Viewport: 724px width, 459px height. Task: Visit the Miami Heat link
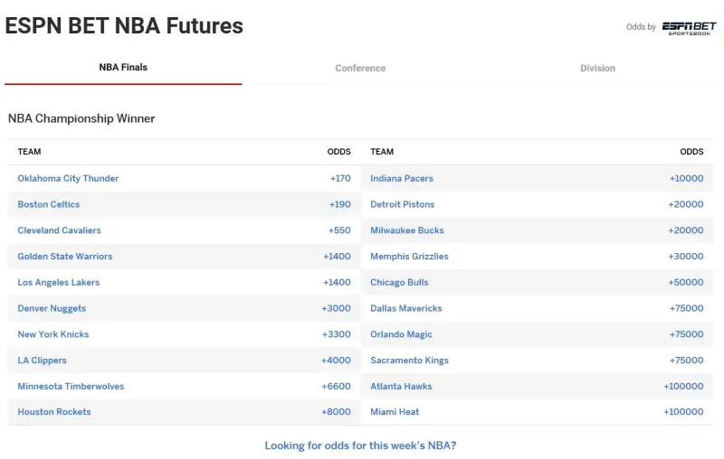pyautogui.click(x=395, y=412)
